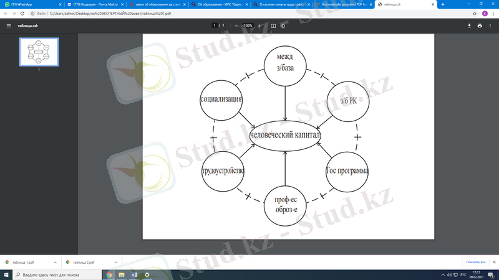Open the volume control in system tray
The image size is (499, 280).
(x=449, y=275)
